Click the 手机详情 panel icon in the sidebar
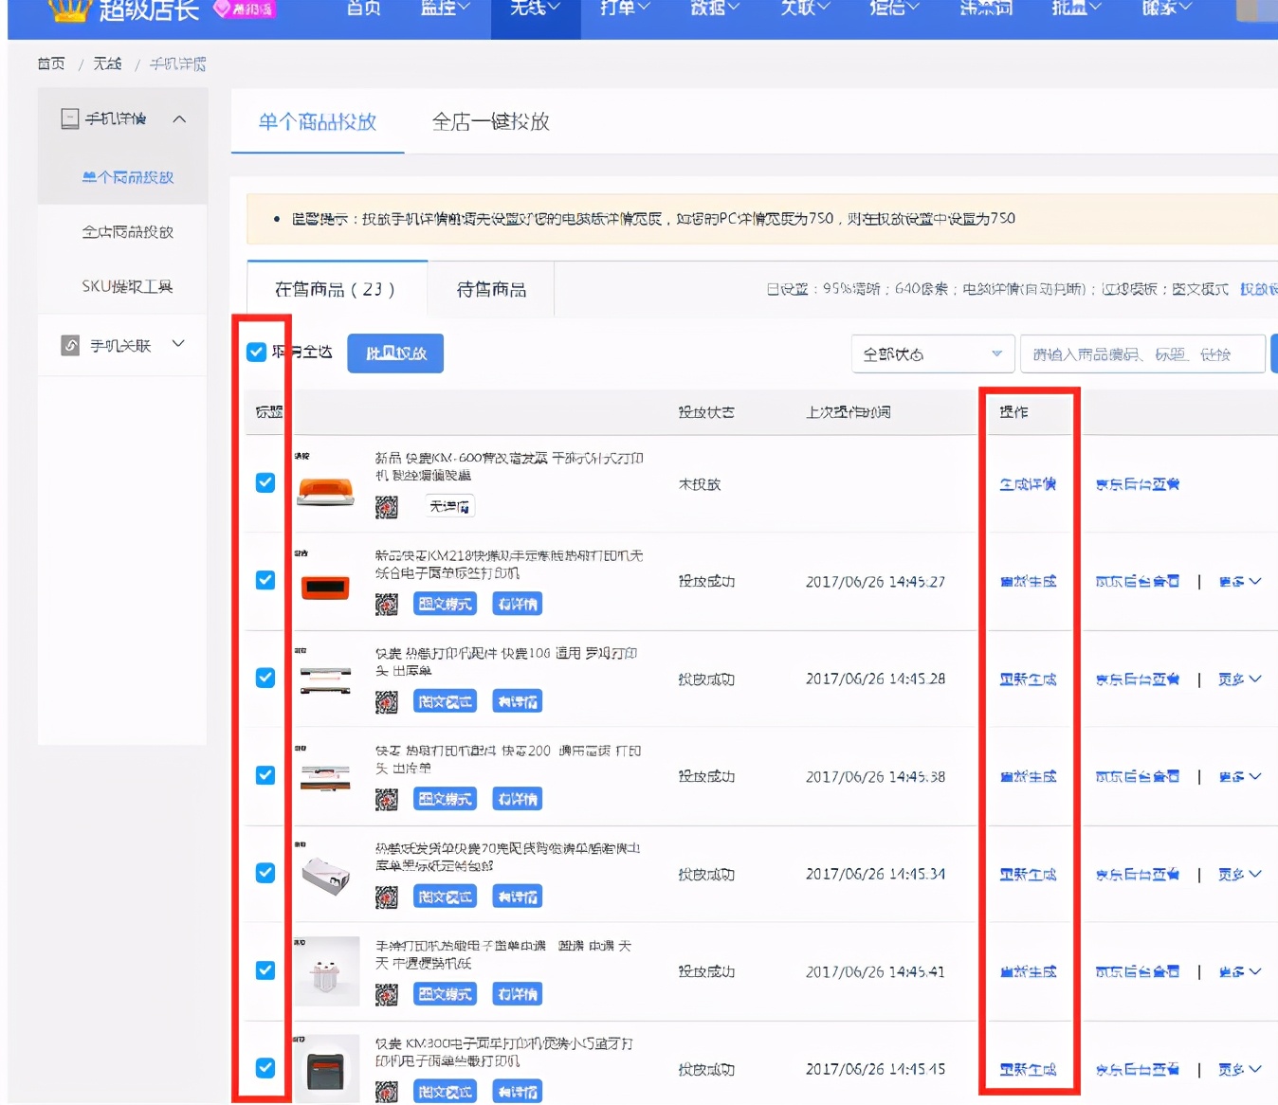Screen dimensions: 1278x1105 pos(68,118)
